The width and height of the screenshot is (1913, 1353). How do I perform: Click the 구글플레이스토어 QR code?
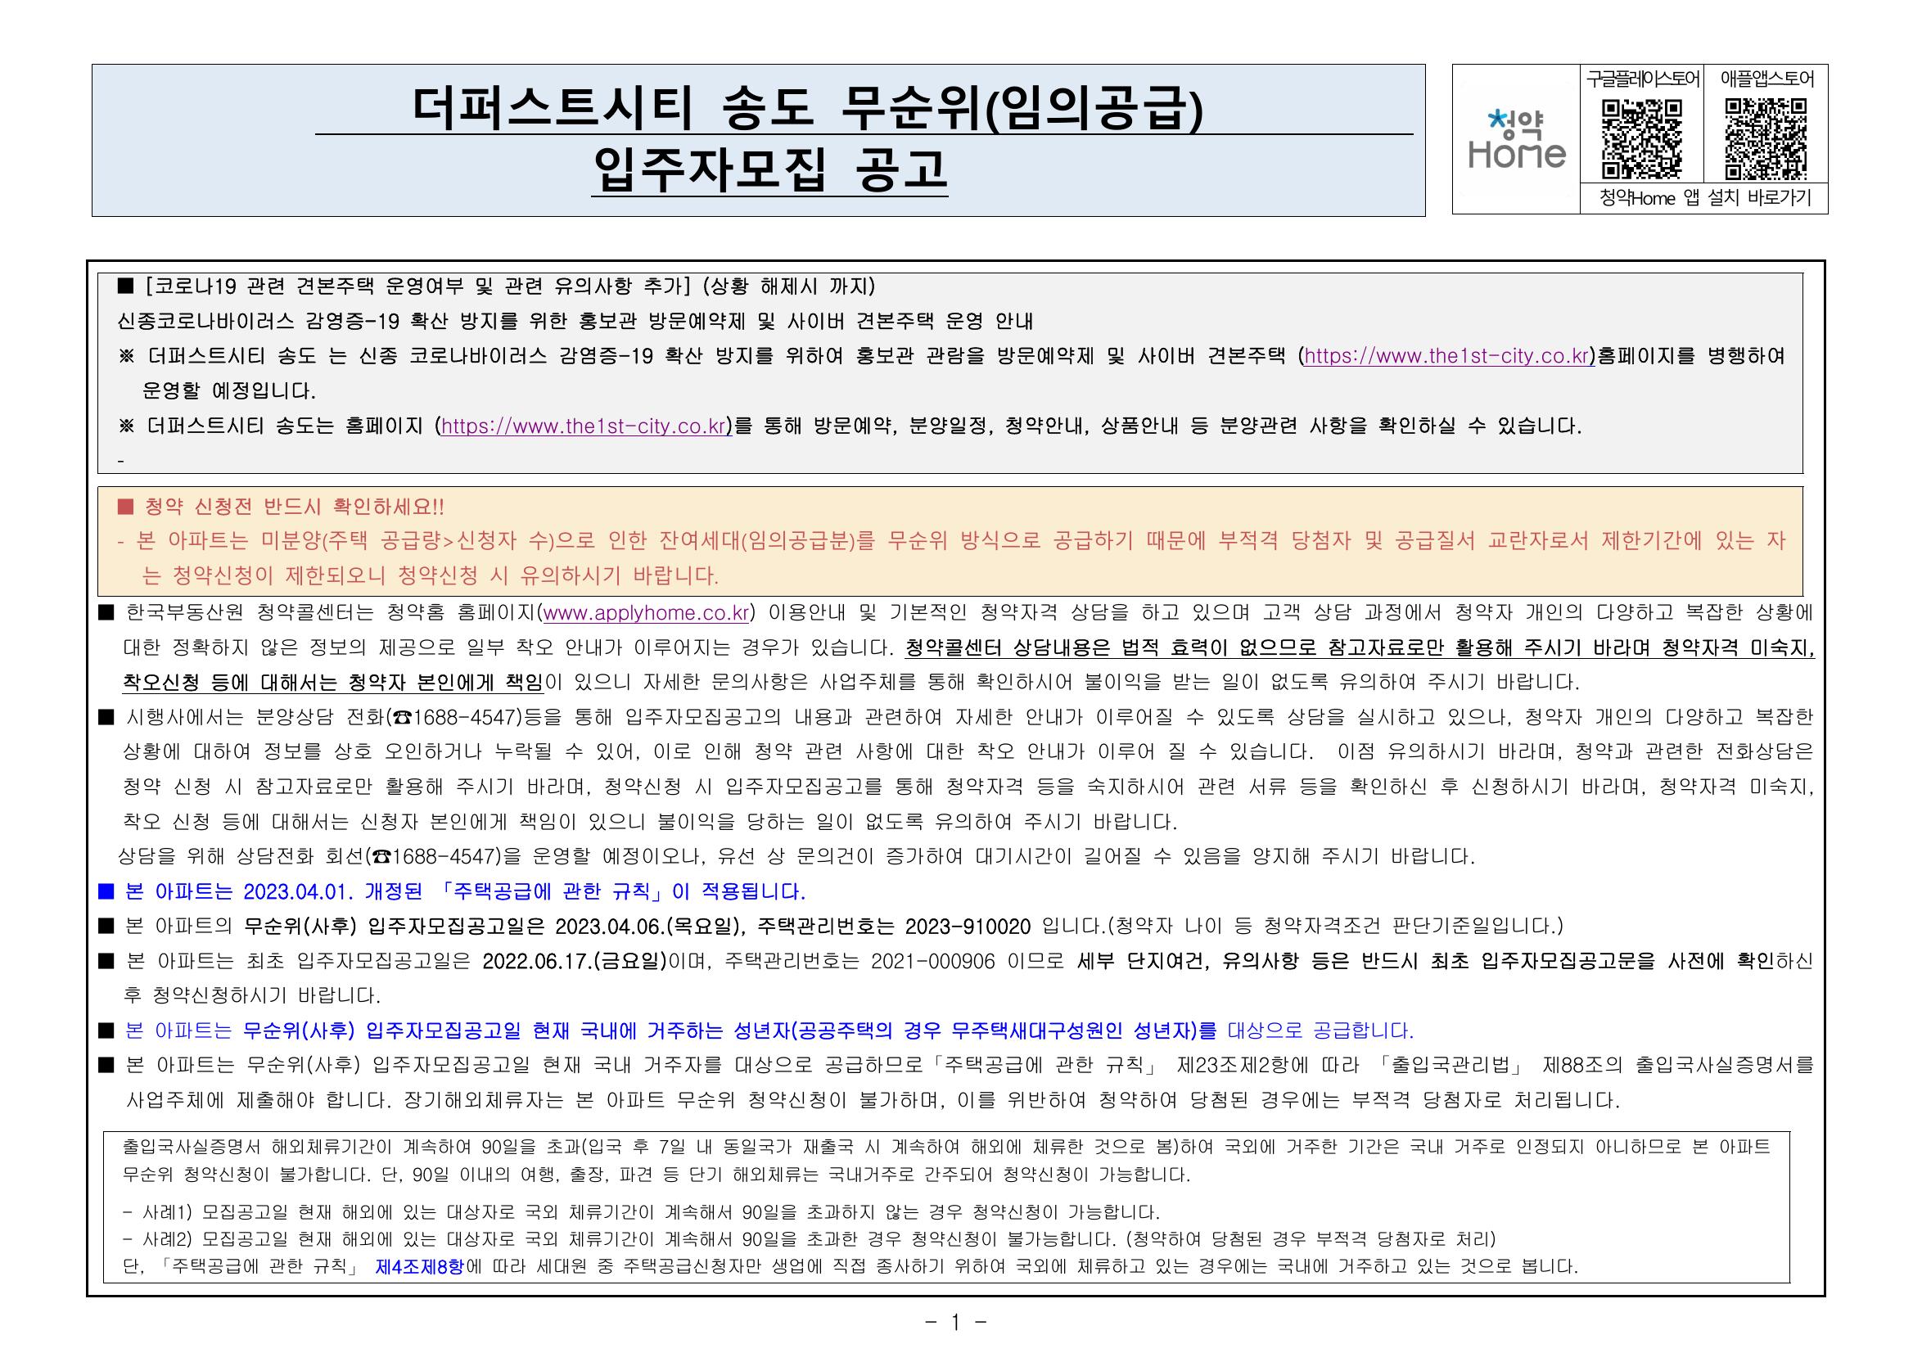1641,139
